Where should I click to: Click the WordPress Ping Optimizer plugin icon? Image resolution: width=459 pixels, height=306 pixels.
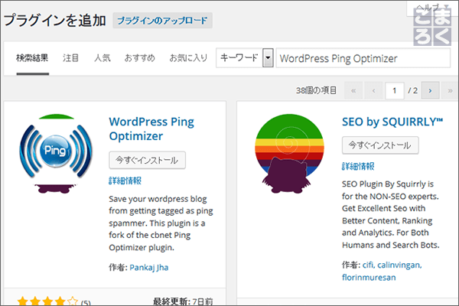point(56,154)
